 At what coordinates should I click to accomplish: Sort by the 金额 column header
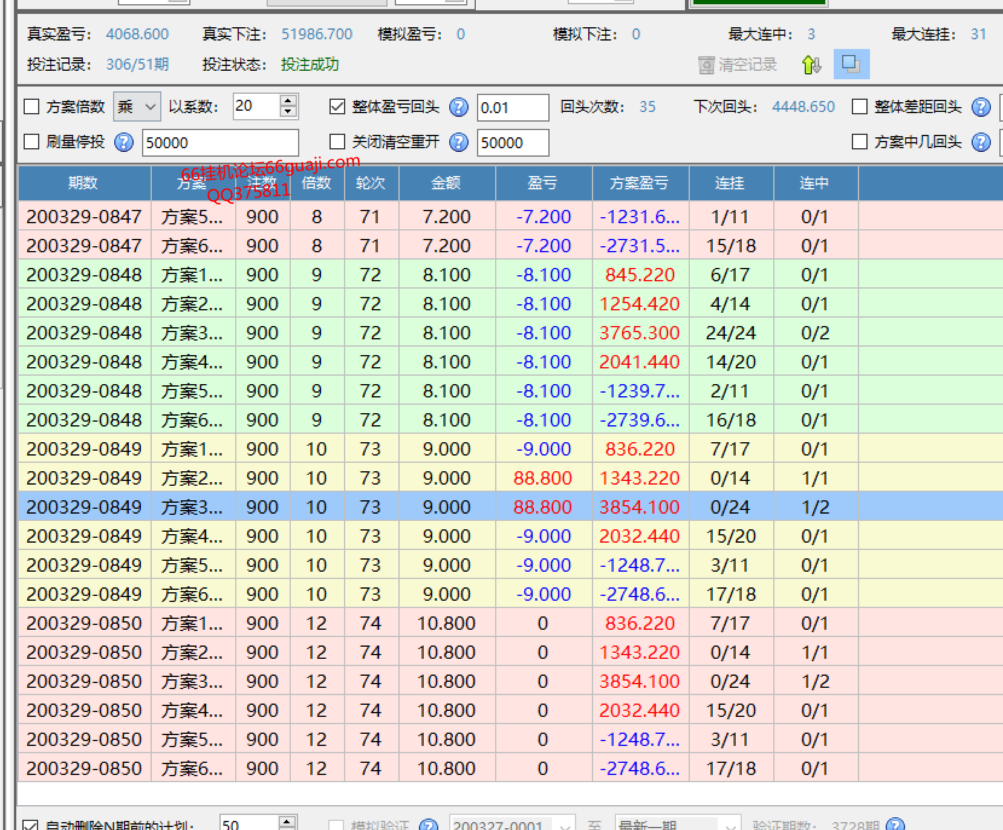[447, 183]
